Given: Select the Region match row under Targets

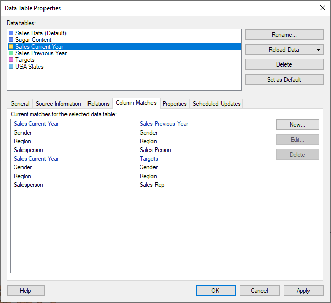Looking at the screenshot, I should tap(141, 176).
